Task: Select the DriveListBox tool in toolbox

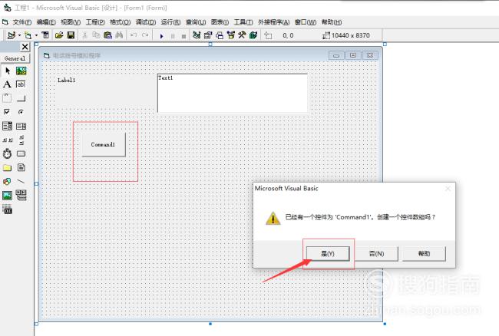Action: pyautogui.click(x=21, y=153)
